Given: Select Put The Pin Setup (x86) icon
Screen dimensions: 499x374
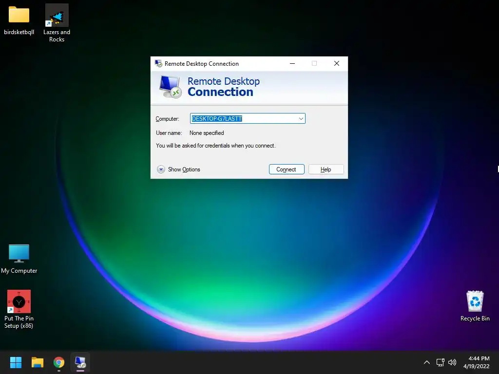Looking at the screenshot, I should click(19, 309).
